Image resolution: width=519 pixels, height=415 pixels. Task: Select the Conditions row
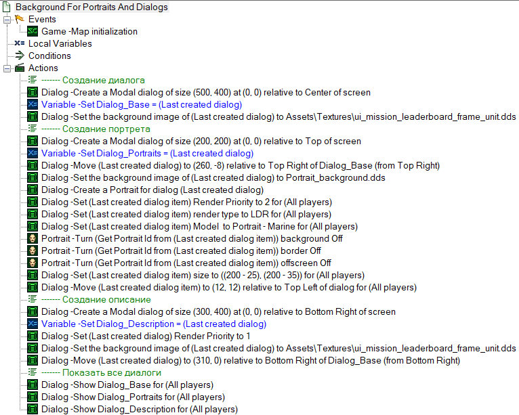point(49,56)
